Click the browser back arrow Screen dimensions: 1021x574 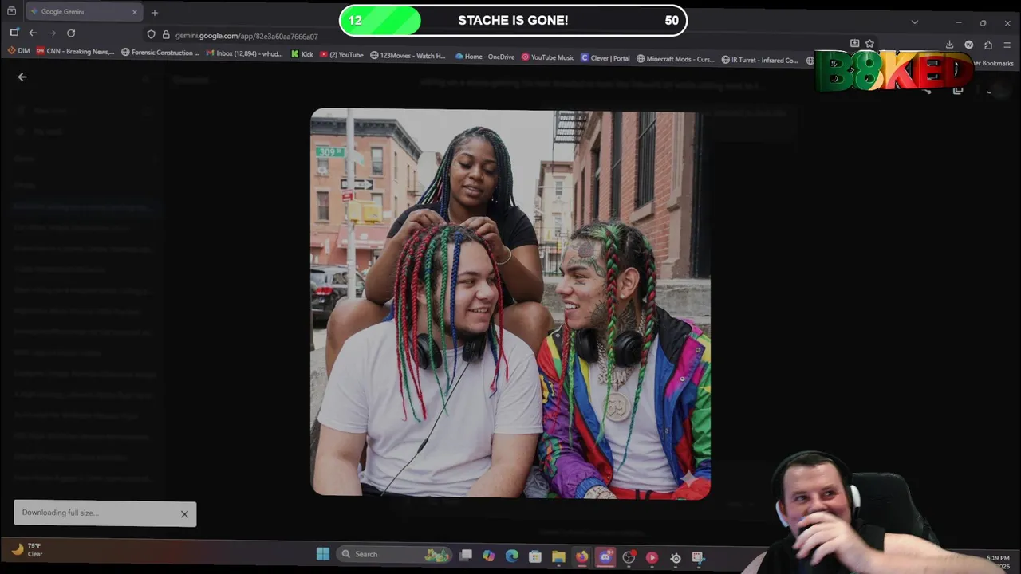[33, 33]
